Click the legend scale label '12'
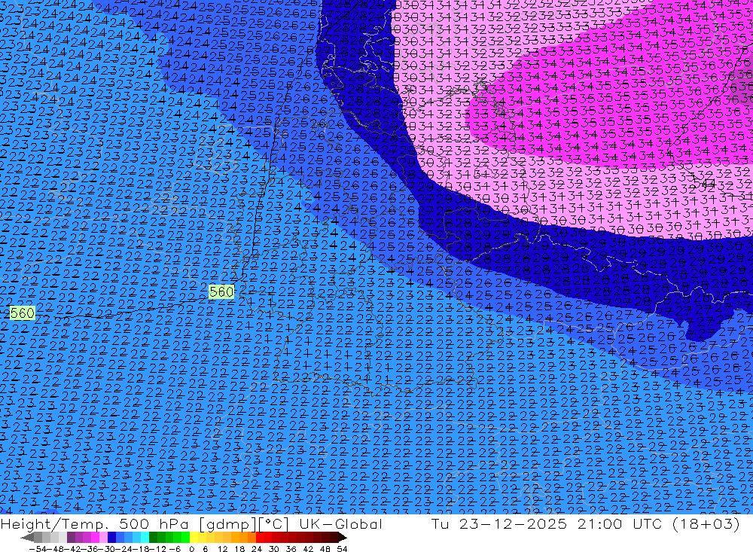 223,549
